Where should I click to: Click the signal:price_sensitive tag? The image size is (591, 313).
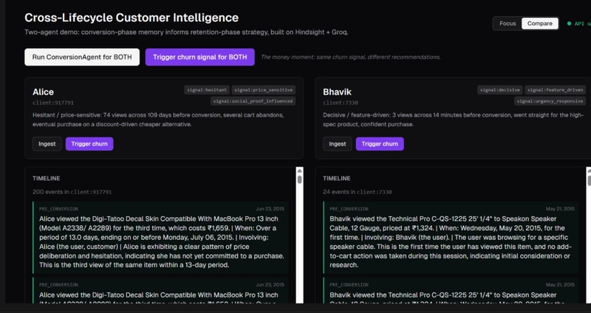pos(263,89)
